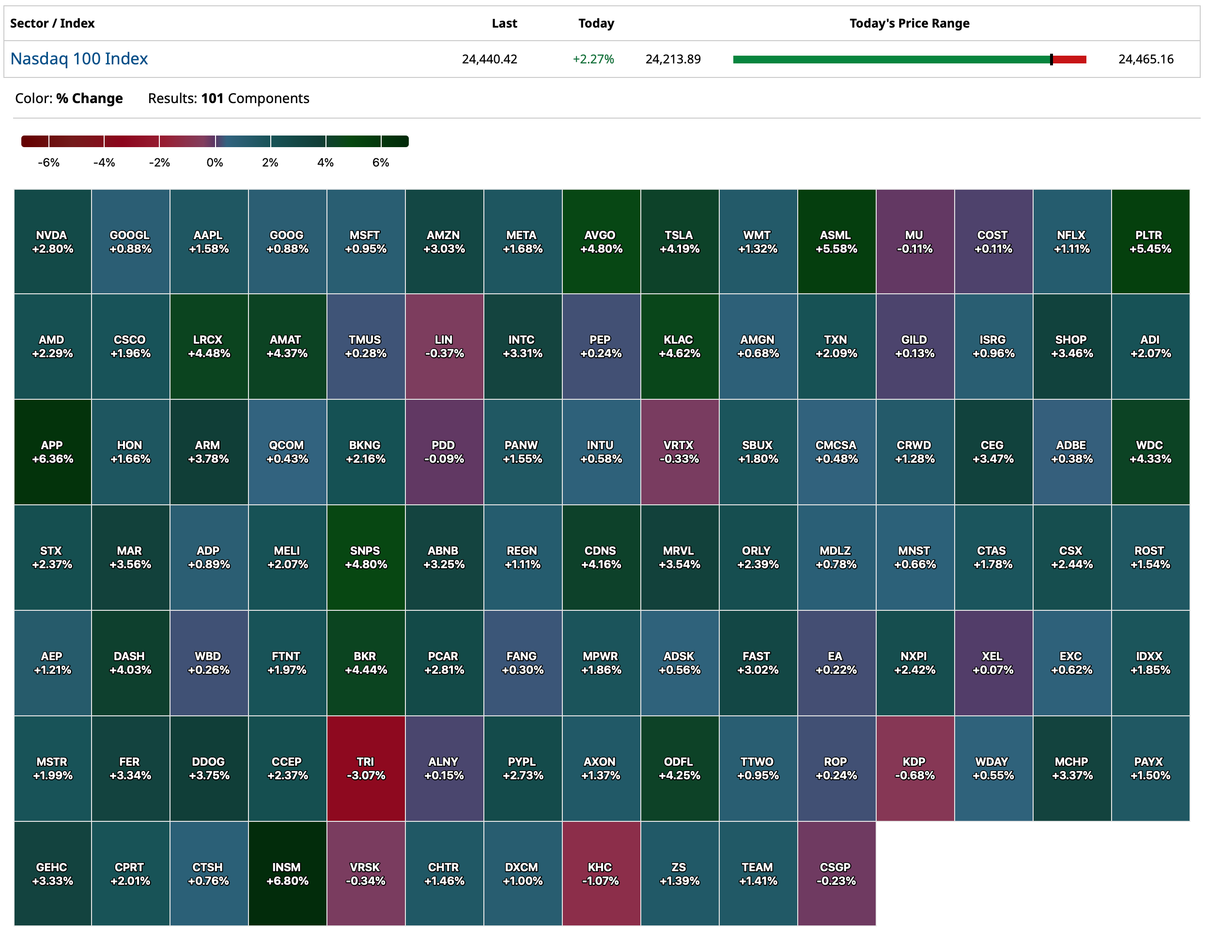Image resolution: width=1207 pixels, height=938 pixels.
Task: Click the Sector / Index column header
Action: [x=52, y=23]
